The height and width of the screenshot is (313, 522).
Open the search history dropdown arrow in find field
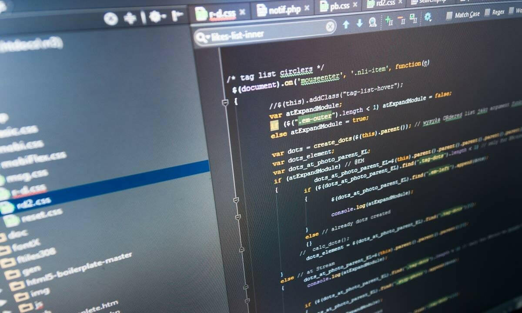[208, 37]
